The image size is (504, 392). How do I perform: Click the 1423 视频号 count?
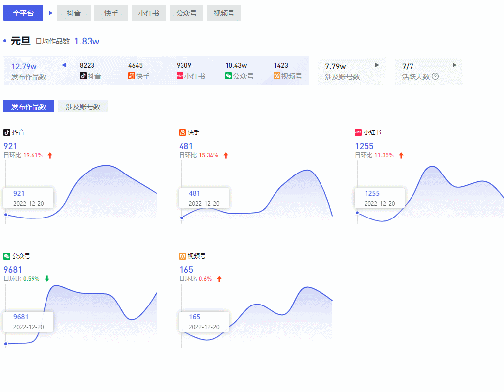coord(281,66)
